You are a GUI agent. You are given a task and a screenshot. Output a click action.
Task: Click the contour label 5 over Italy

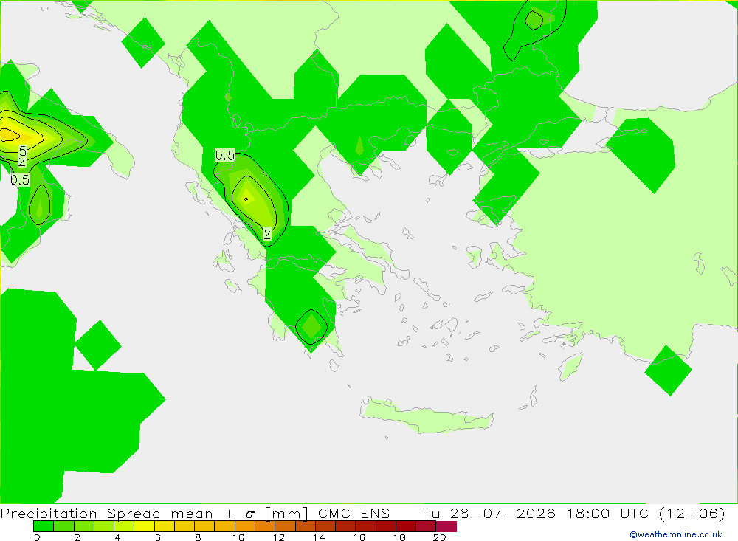[23, 151]
